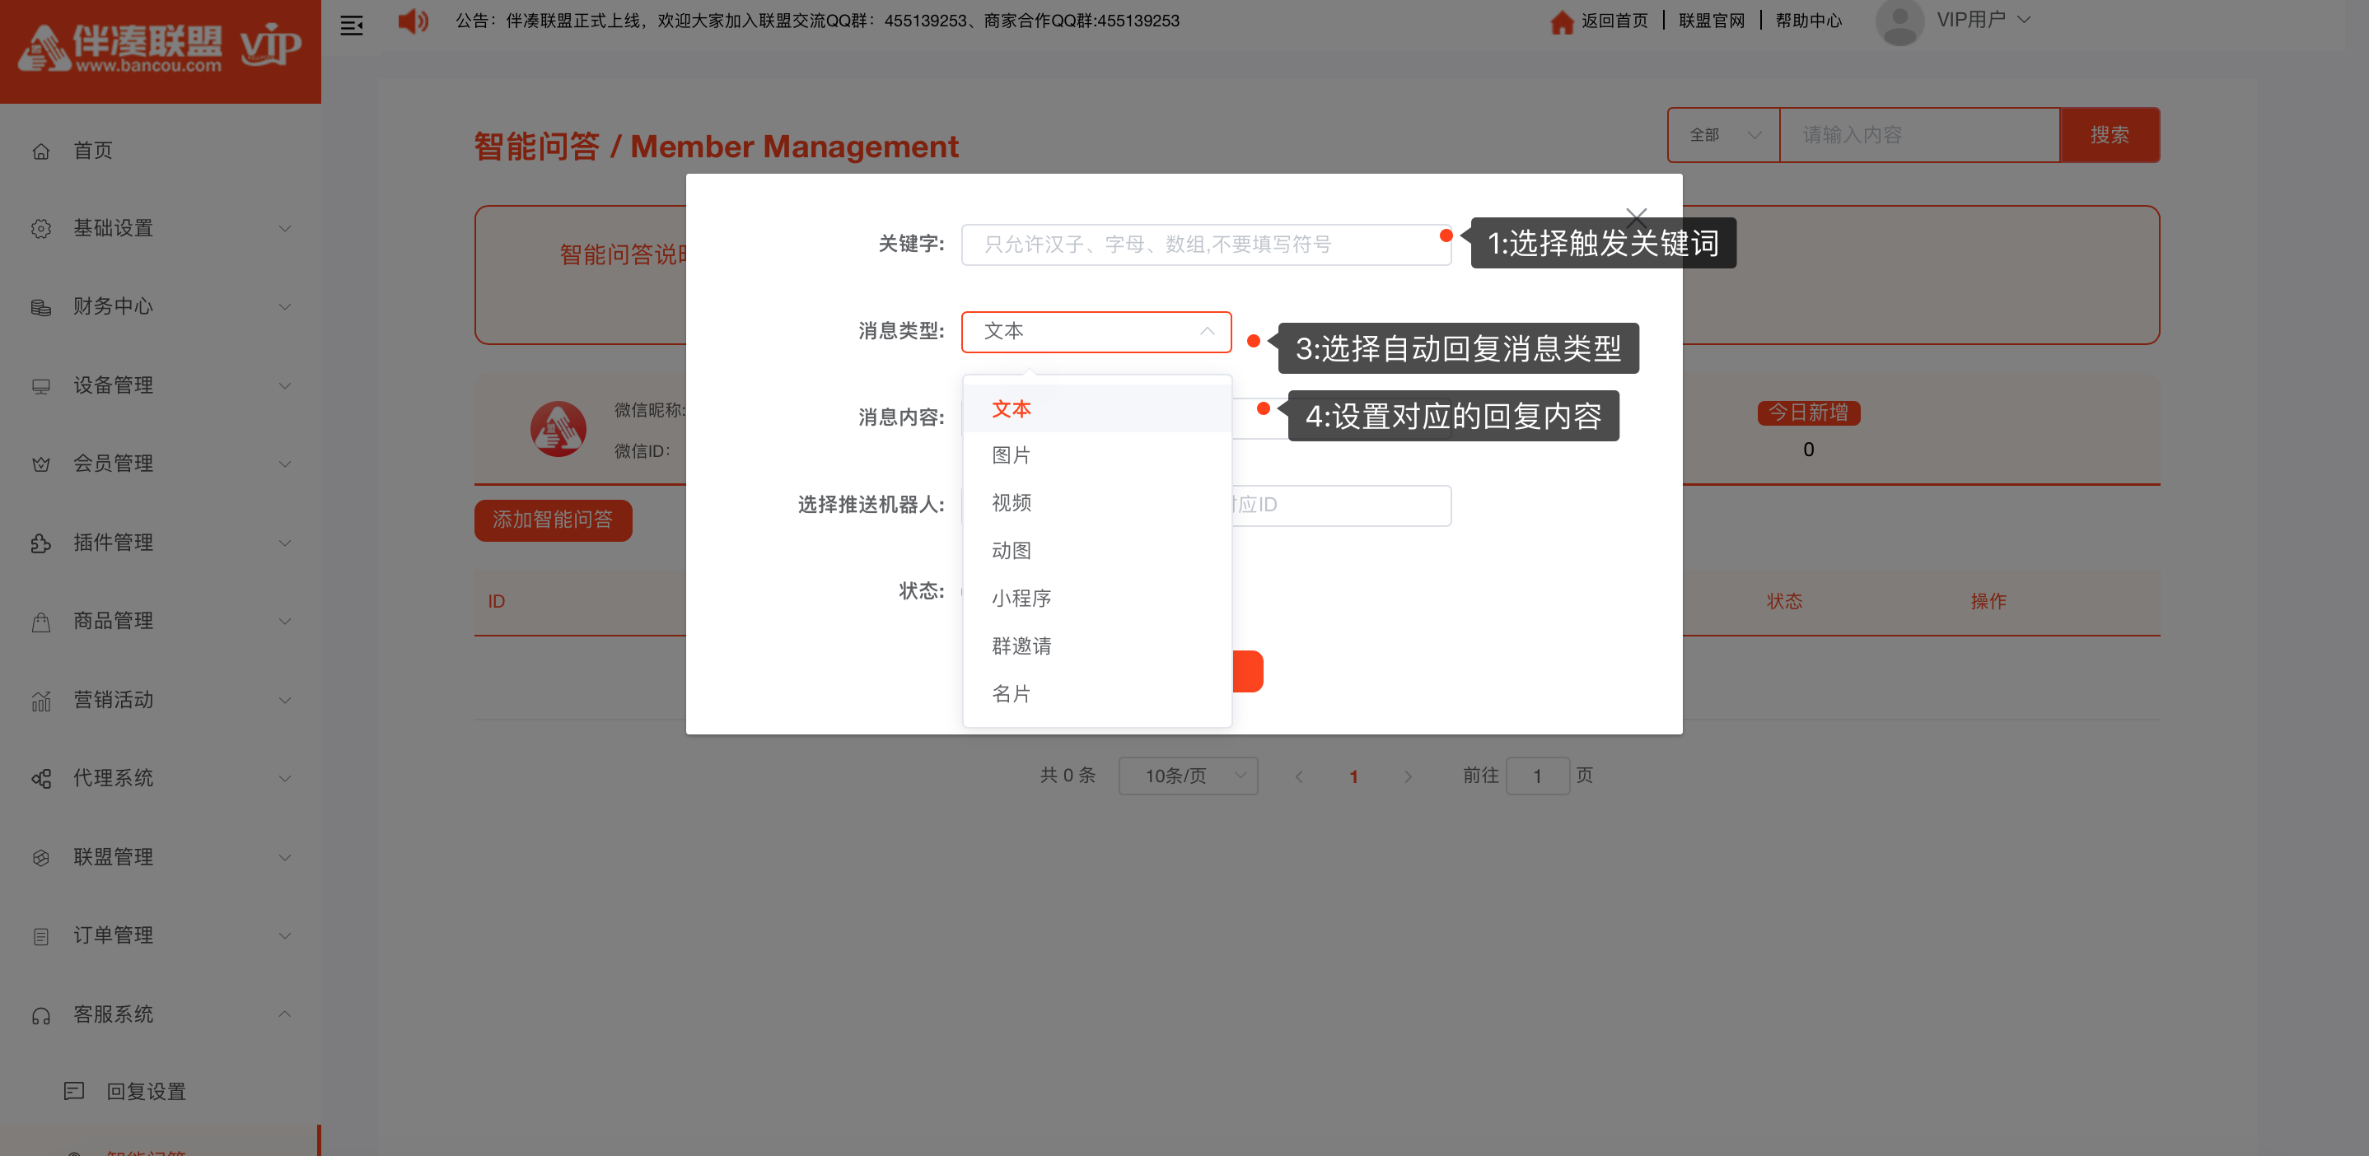
Task: Open the 消息类型 dropdown showing 文本
Action: click(1096, 332)
